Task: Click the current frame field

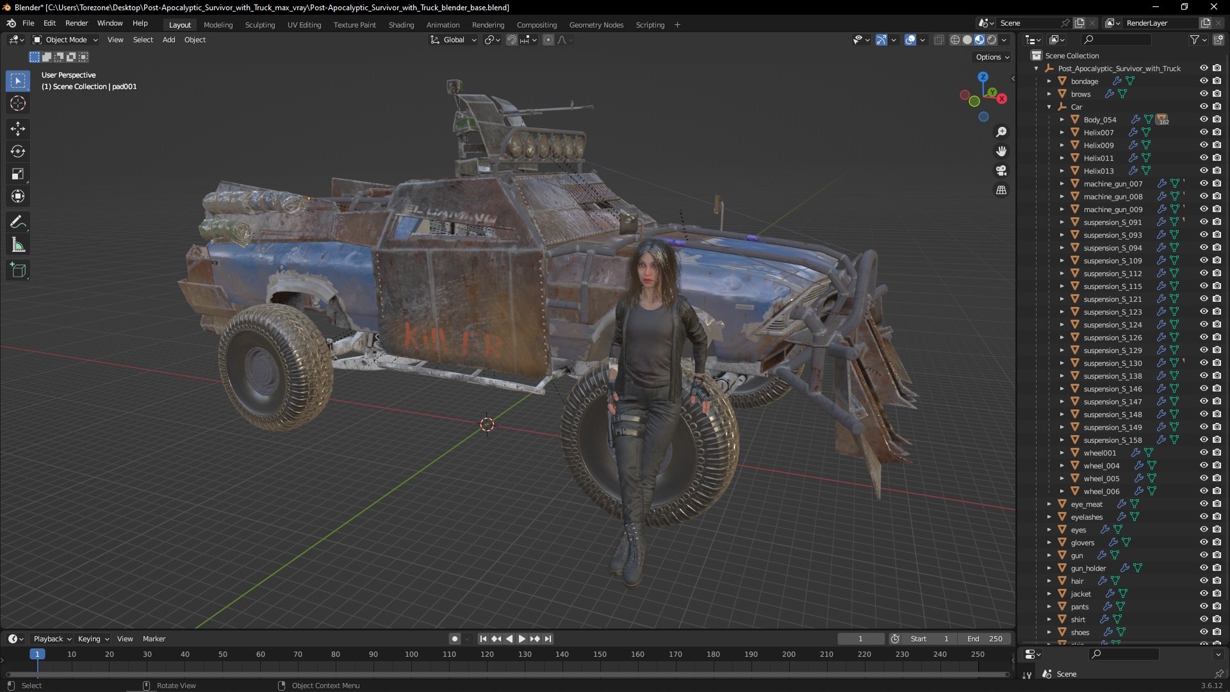Action: [860, 639]
